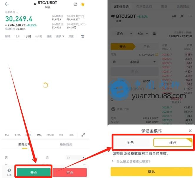
Task: Expand the 更多 timeframe dropdown
Action: click(x=60, y=36)
